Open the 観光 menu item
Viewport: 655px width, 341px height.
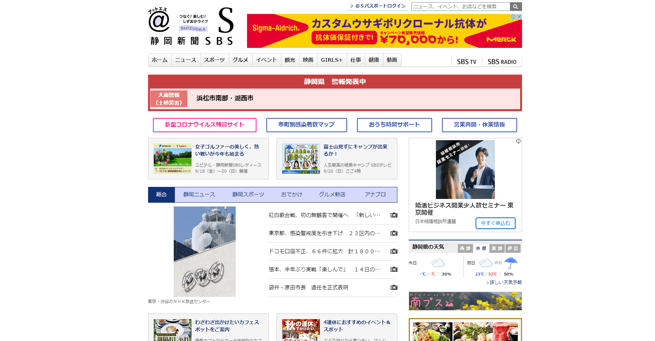[290, 60]
